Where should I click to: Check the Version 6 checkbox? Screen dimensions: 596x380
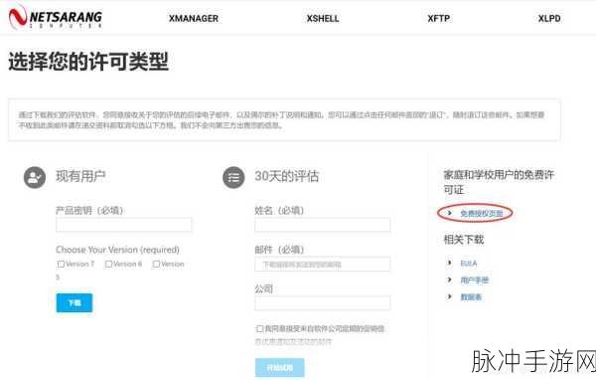[x=108, y=264]
